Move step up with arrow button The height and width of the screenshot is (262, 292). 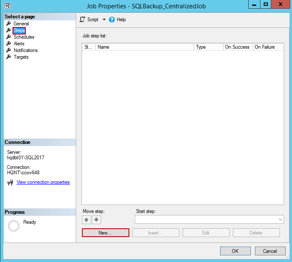(x=87, y=220)
